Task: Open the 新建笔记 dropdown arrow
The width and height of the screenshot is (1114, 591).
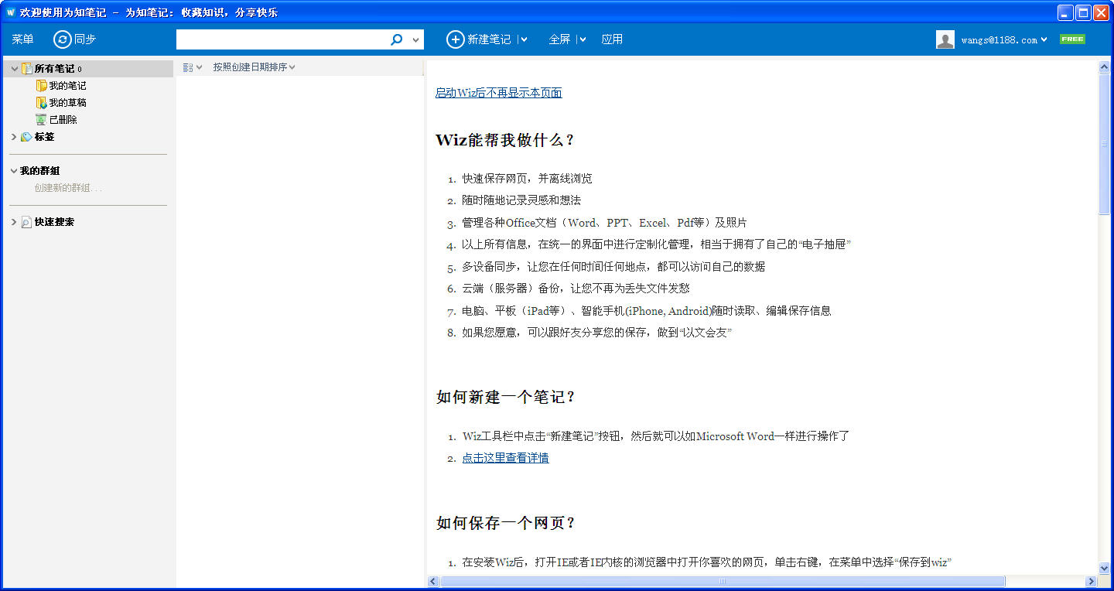Action: pos(524,40)
